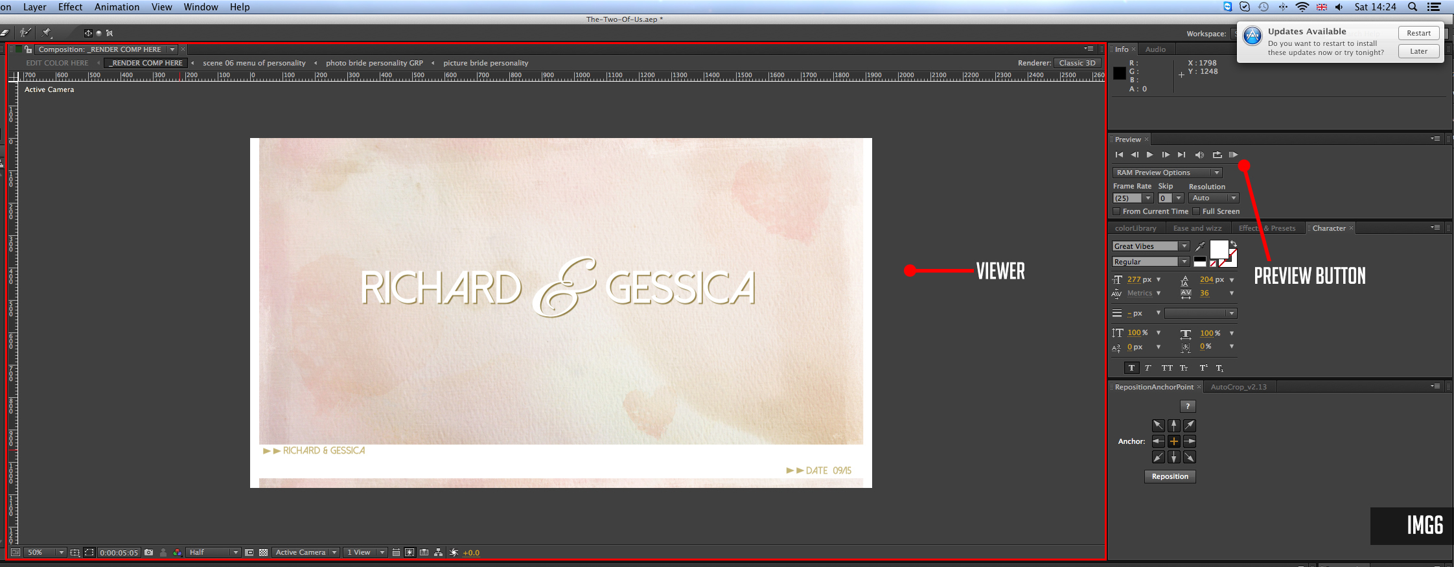Step forward one frame in Preview panel

click(x=1166, y=155)
